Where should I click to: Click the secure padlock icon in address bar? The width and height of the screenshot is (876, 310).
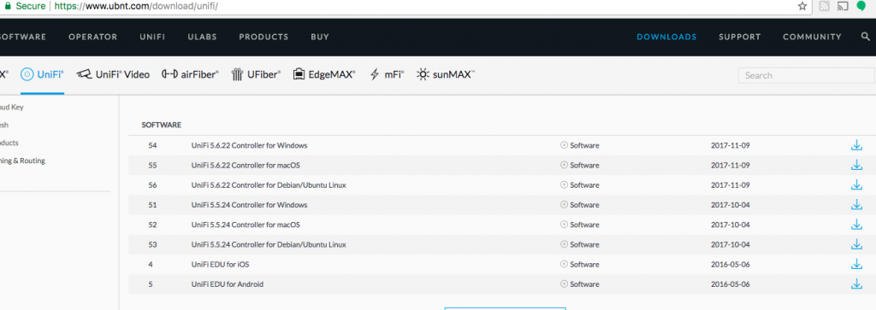tap(7, 6)
